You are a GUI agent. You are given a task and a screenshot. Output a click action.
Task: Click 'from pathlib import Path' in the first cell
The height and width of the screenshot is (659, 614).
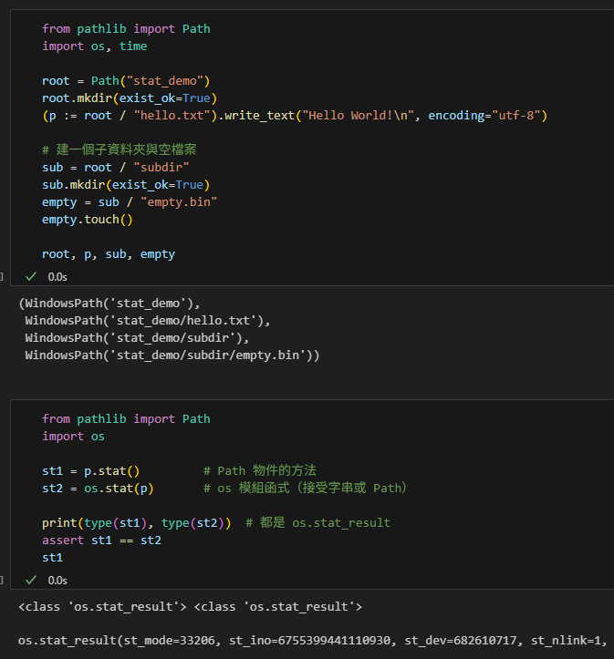[x=126, y=29]
